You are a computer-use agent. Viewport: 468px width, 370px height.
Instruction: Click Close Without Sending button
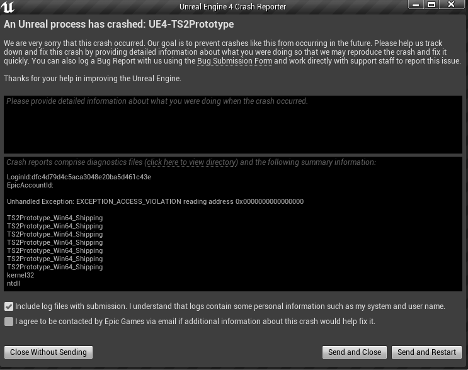(49, 352)
